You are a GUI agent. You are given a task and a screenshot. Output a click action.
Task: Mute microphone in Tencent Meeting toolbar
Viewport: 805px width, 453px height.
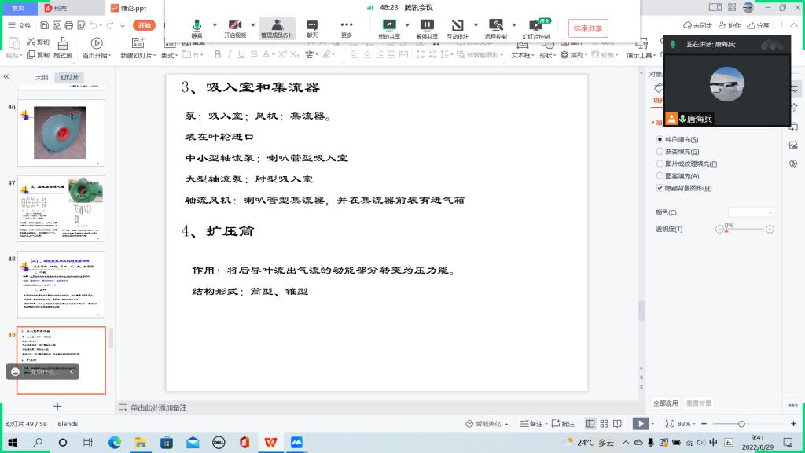click(x=197, y=27)
